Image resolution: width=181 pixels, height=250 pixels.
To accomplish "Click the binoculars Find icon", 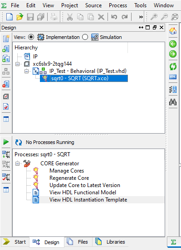I will click(x=173, y=102).
